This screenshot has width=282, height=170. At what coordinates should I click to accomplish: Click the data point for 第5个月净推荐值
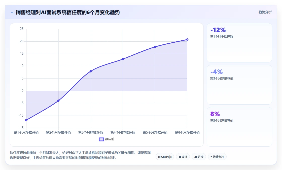pyautogui.click(x=155, y=47)
